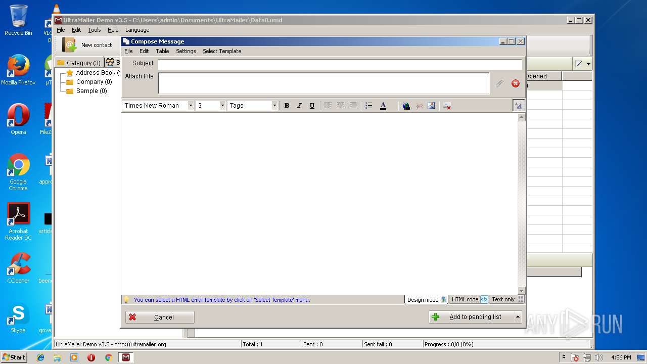This screenshot has height=364, width=647.
Task: Open the Tags dropdown
Action: (x=274, y=106)
